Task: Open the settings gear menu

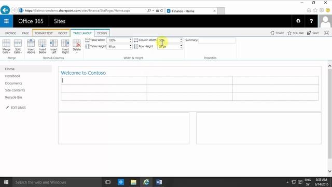Action: 298,21
